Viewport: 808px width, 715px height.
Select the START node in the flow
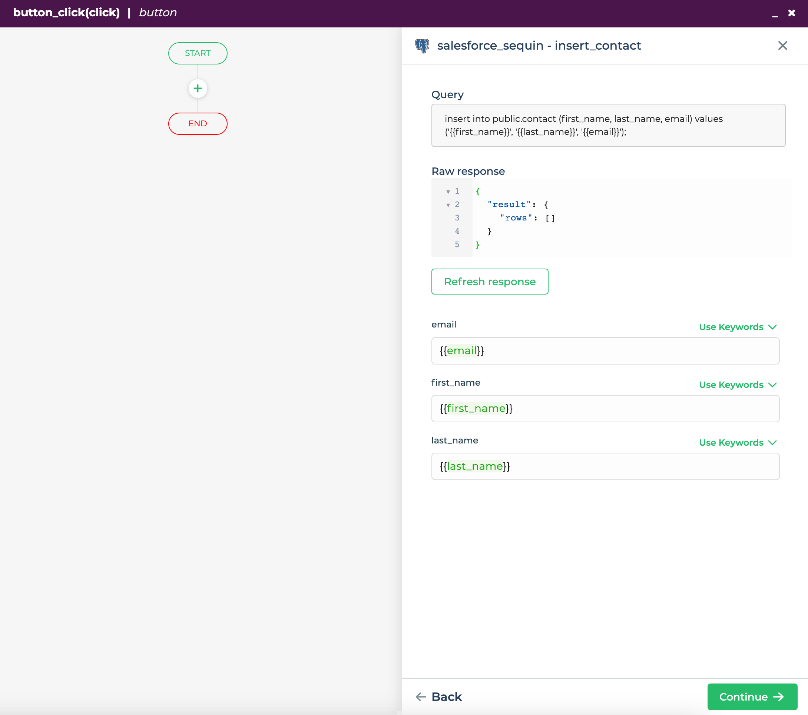pyautogui.click(x=198, y=53)
